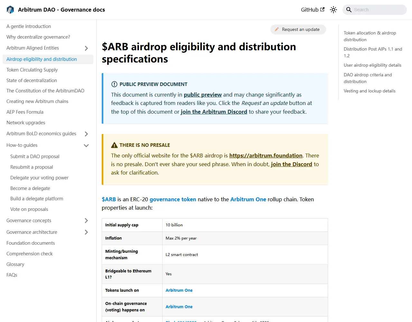
Task: Click join the Arbitrum Discord link
Action: click(x=214, y=112)
